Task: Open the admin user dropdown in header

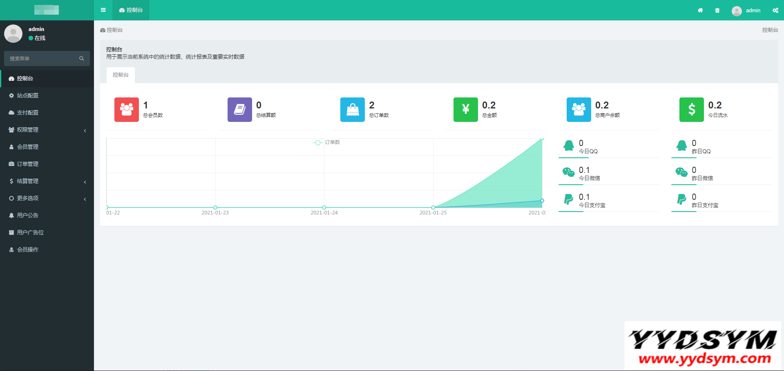Action: point(746,10)
